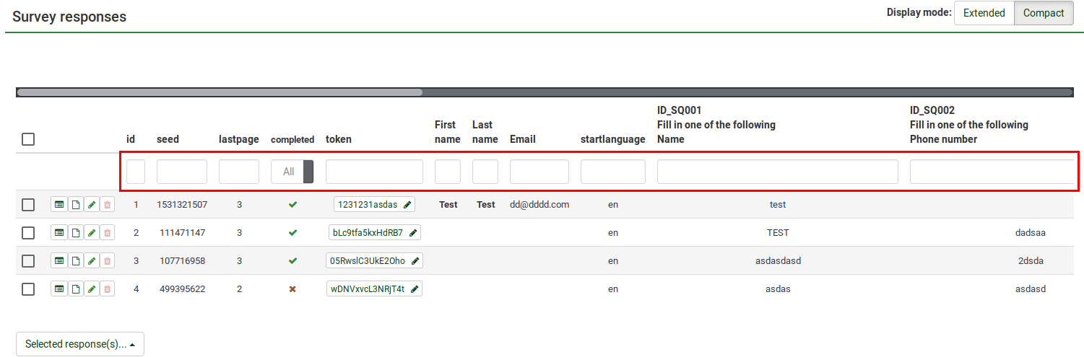Select the checkbox for response row 4
This screenshot has width=1084, height=357.
point(28,289)
